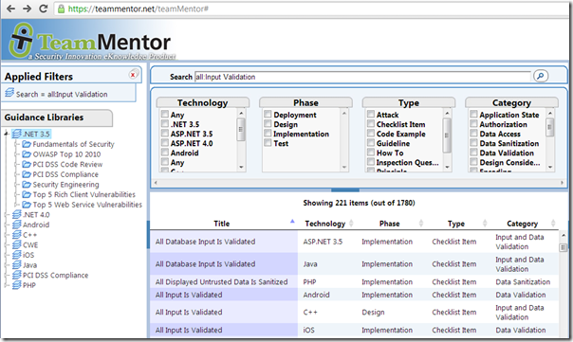The image size is (573, 342).
Task: Click the green padlock security icon
Action: 62,9
